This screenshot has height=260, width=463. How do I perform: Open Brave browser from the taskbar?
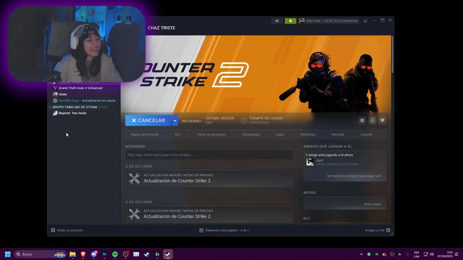(83, 254)
